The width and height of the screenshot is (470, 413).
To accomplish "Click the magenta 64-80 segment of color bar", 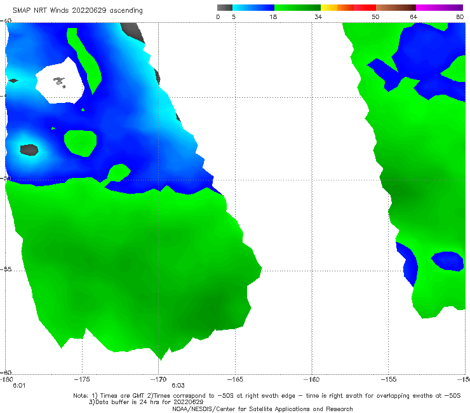I will [440, 8].
